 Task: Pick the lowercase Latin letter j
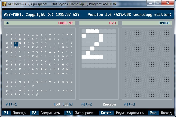(x=50, y=56)
